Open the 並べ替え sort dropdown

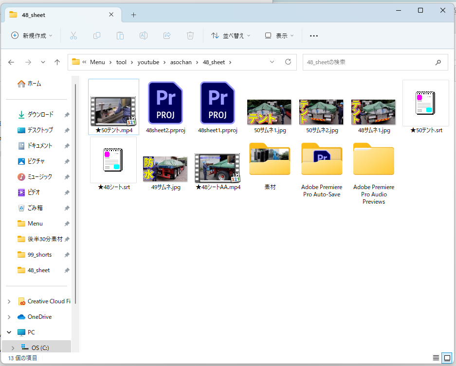coord(231,36)
